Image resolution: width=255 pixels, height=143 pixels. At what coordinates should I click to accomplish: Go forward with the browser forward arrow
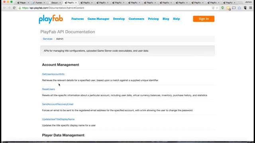[x=9, y=8]
